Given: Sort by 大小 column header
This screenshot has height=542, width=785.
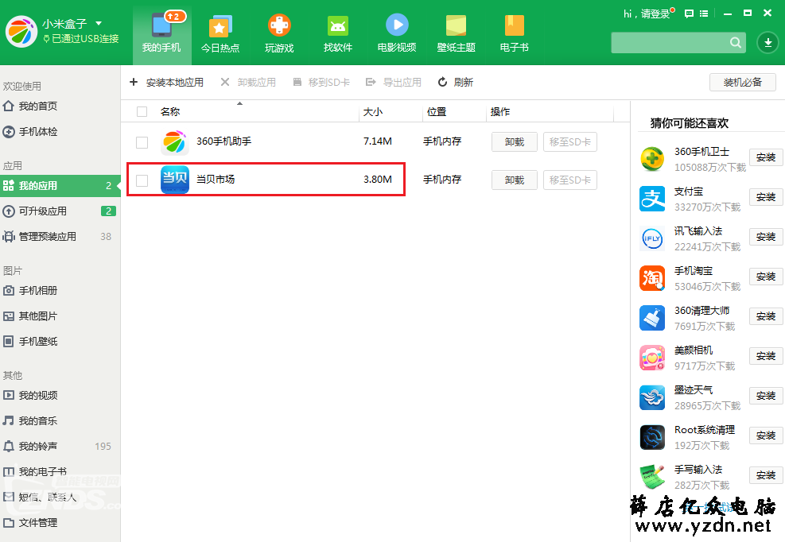Looking at the screenshot, I should [x=373, y=111].
